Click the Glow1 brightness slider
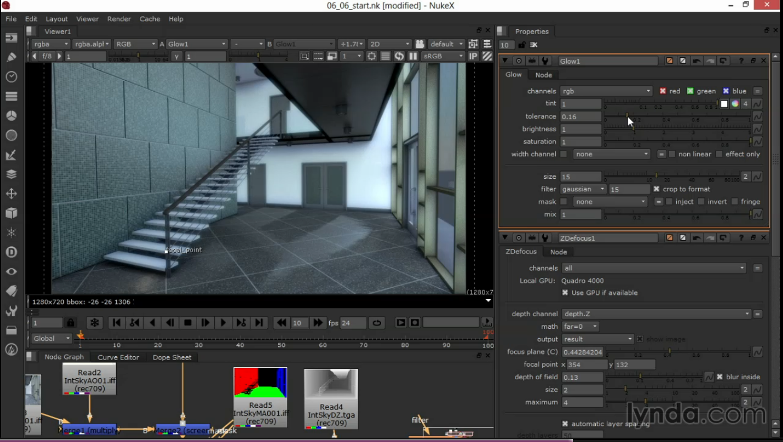The width and height of the screenshot is (783, 442). click(x=677, y=129)
